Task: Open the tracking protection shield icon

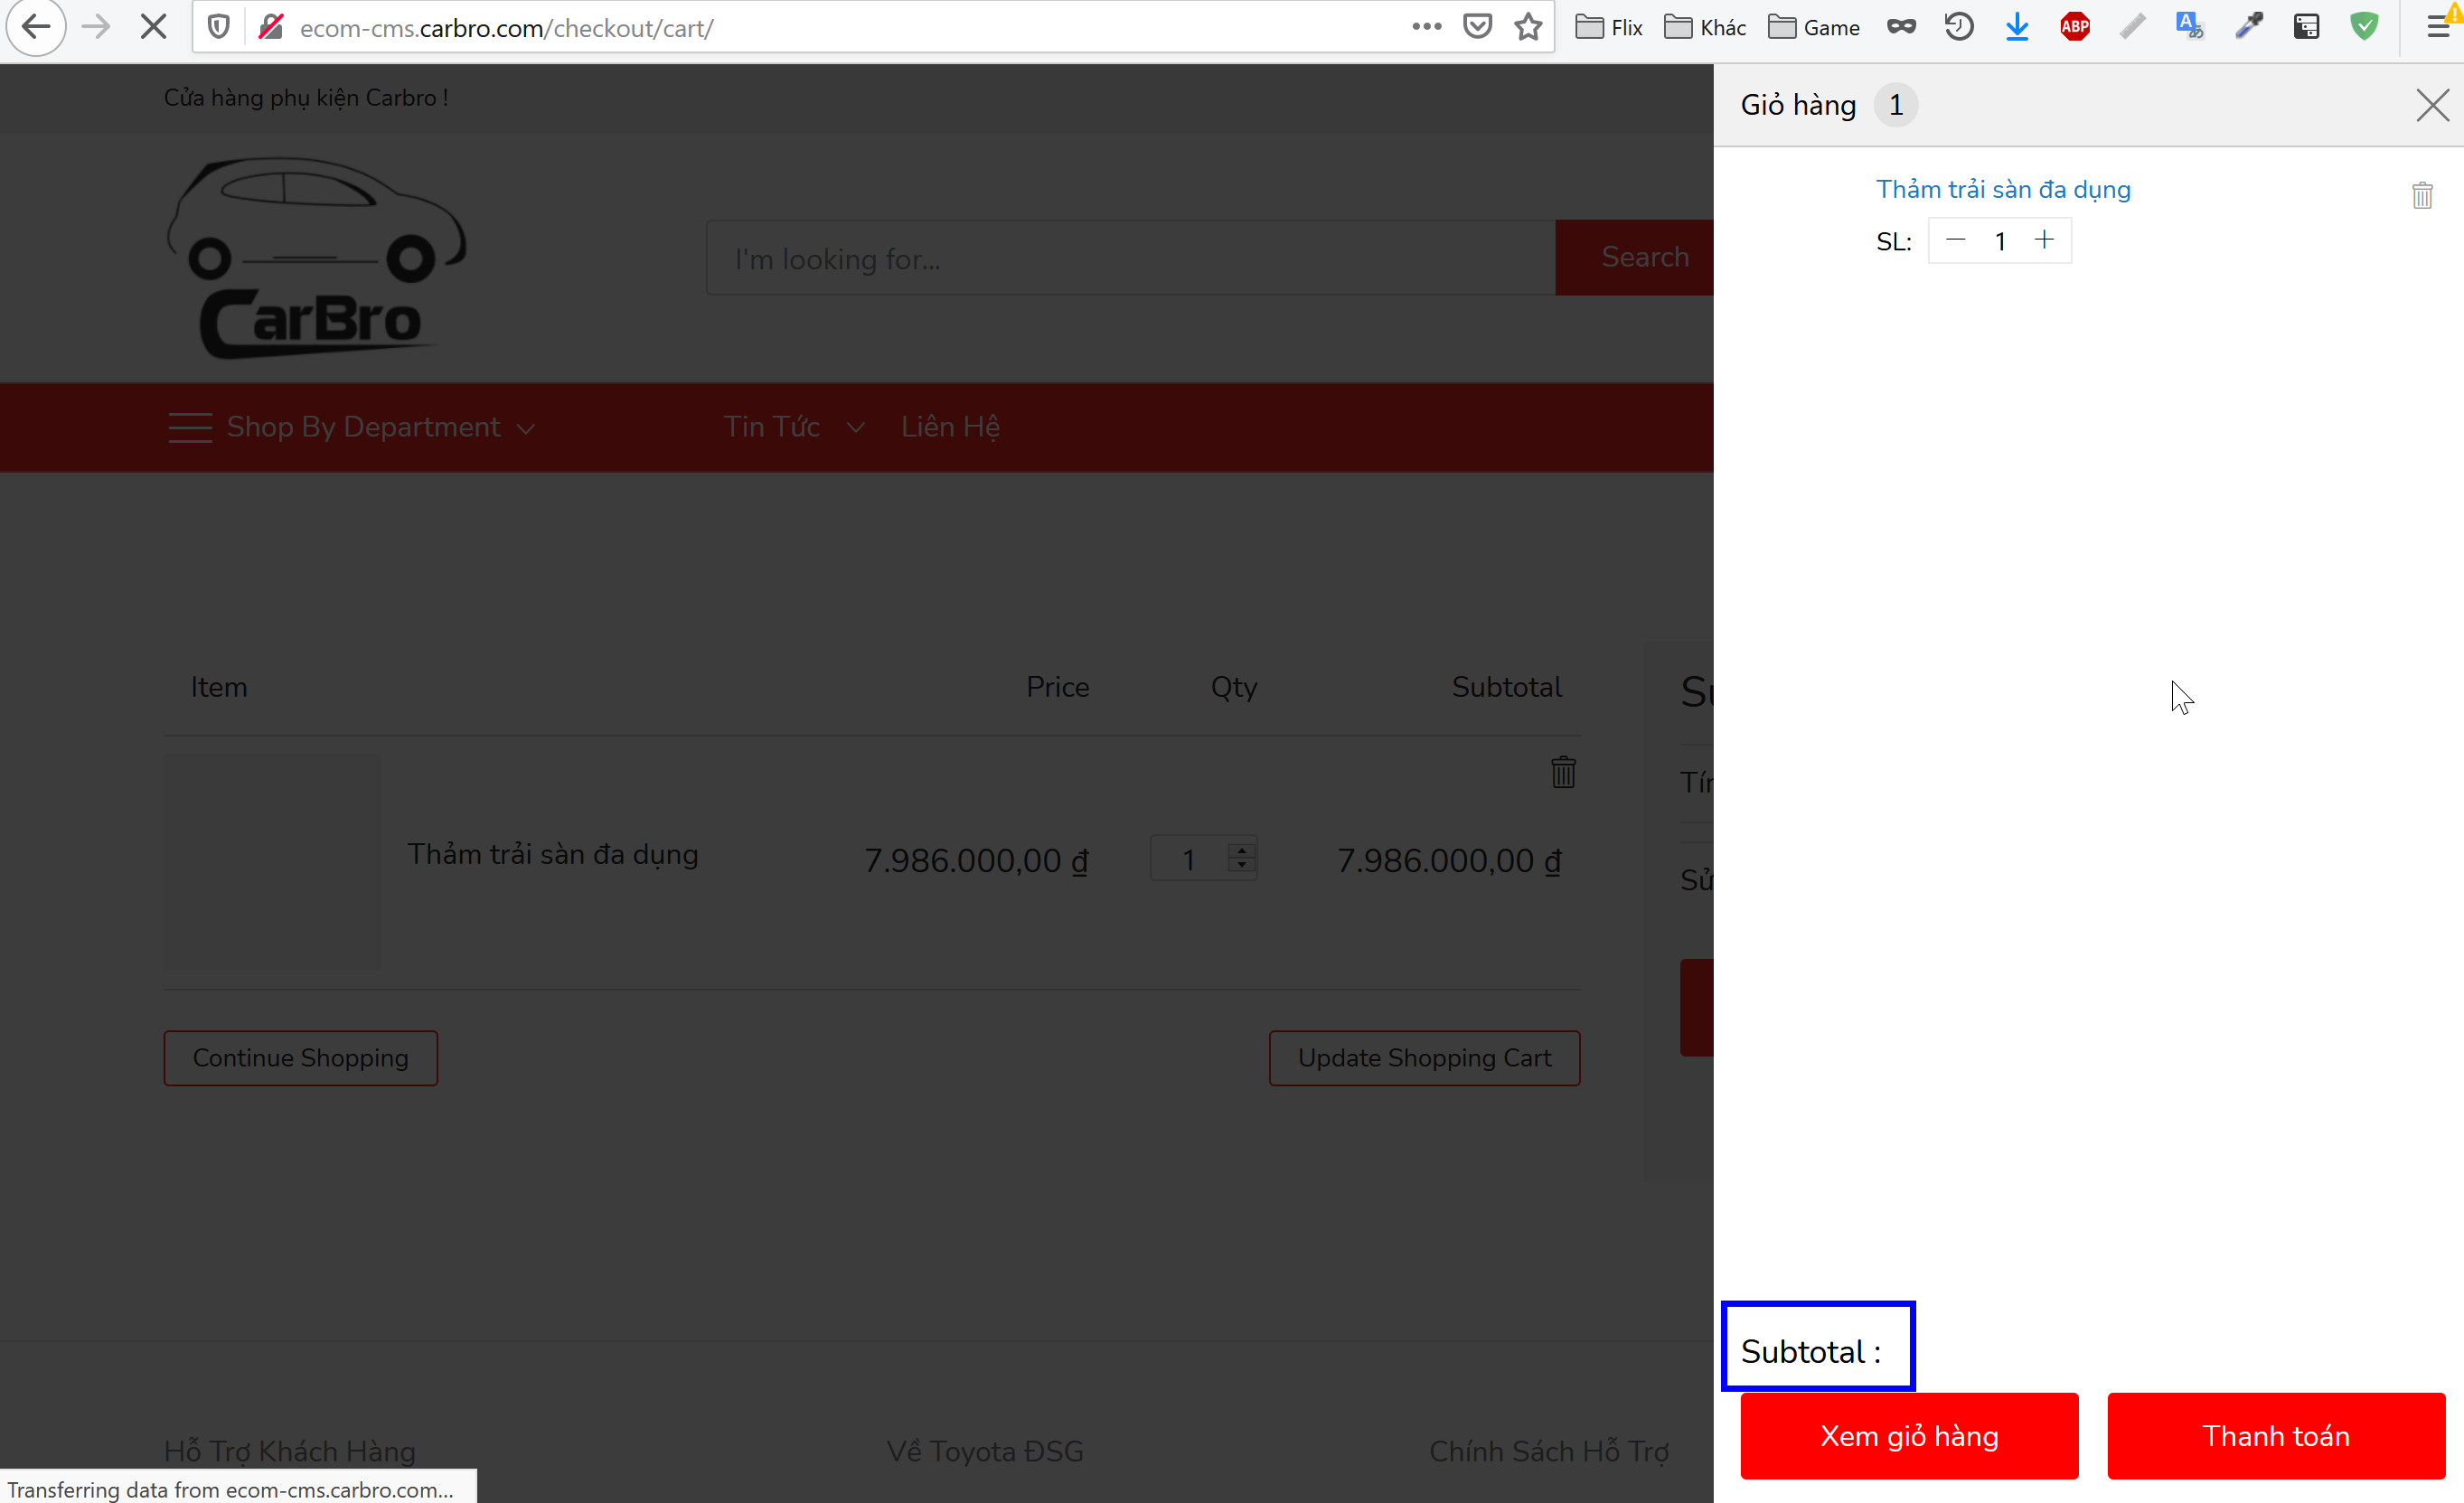Action: click(x=219, y=27)
